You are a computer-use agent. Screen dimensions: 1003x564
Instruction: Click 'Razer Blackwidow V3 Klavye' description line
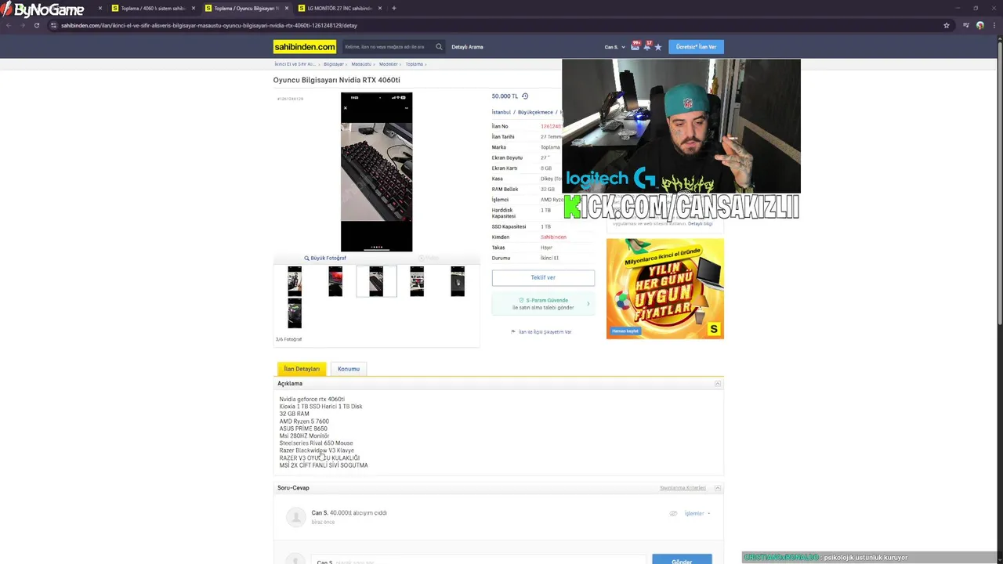pos(317,450)
